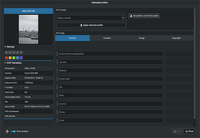Click the person icon in profile status

131,16
